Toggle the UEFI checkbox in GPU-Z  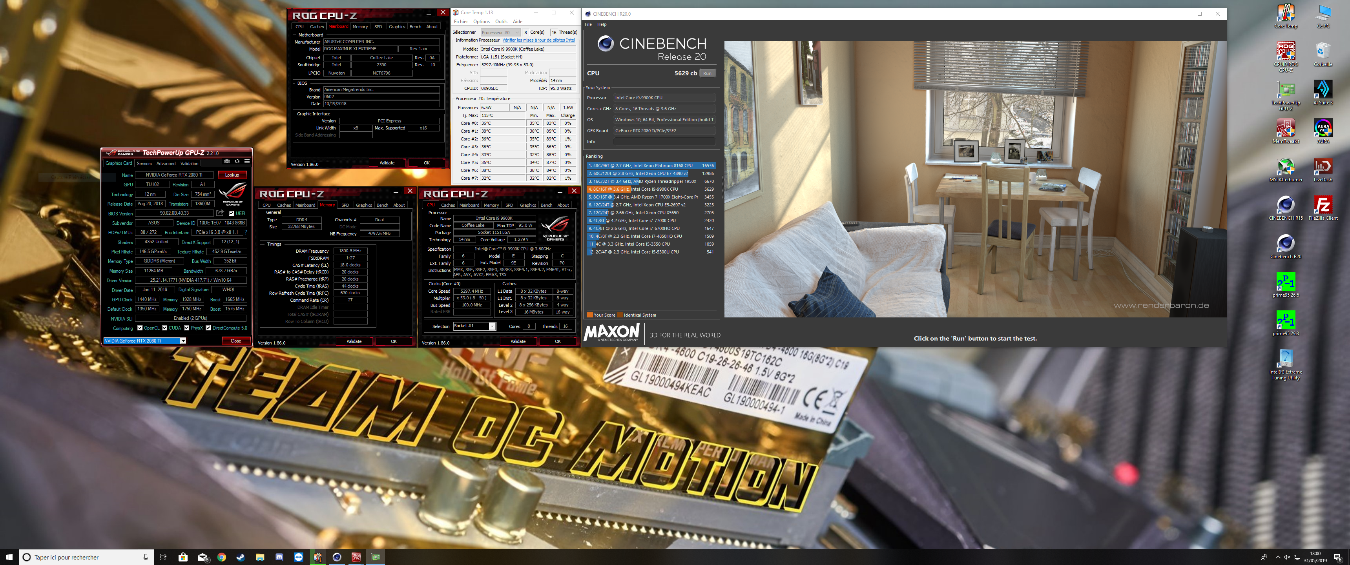coord(231,213)
